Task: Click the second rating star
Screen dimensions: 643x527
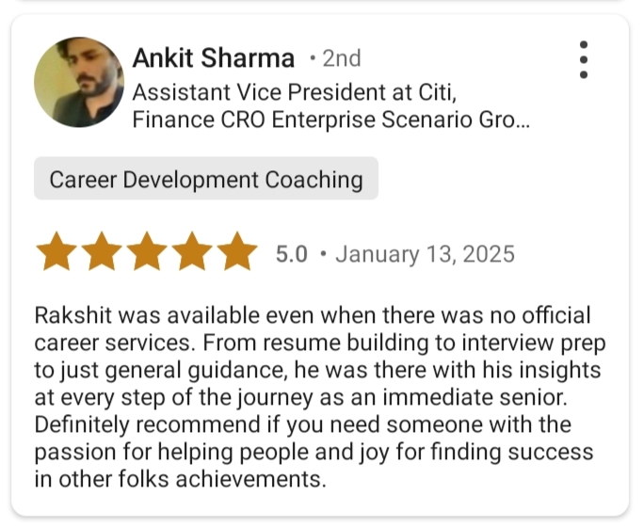Action: [103, 254]
